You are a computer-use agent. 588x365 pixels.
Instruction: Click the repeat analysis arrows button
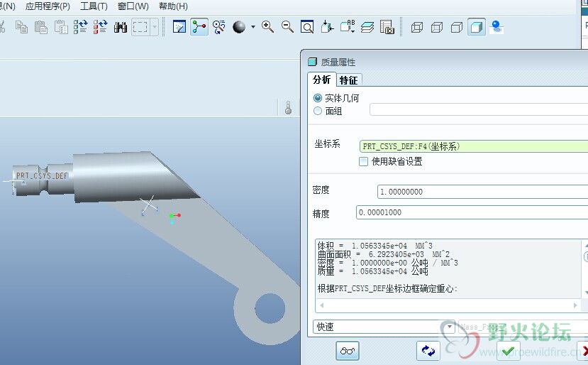coord(428,351)
